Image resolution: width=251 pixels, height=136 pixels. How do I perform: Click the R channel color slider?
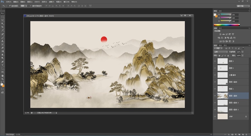click(226, 14)
